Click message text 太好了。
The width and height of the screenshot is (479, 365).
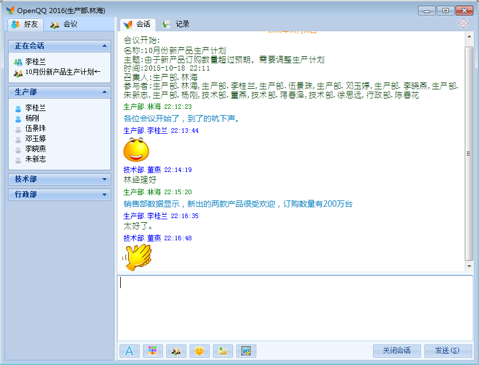(138, 226)
